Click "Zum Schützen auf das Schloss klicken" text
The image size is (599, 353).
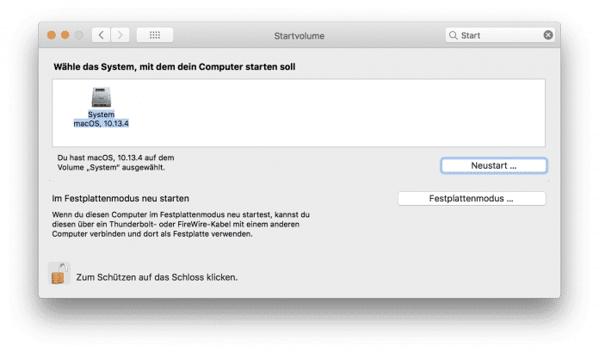(155, 277)
